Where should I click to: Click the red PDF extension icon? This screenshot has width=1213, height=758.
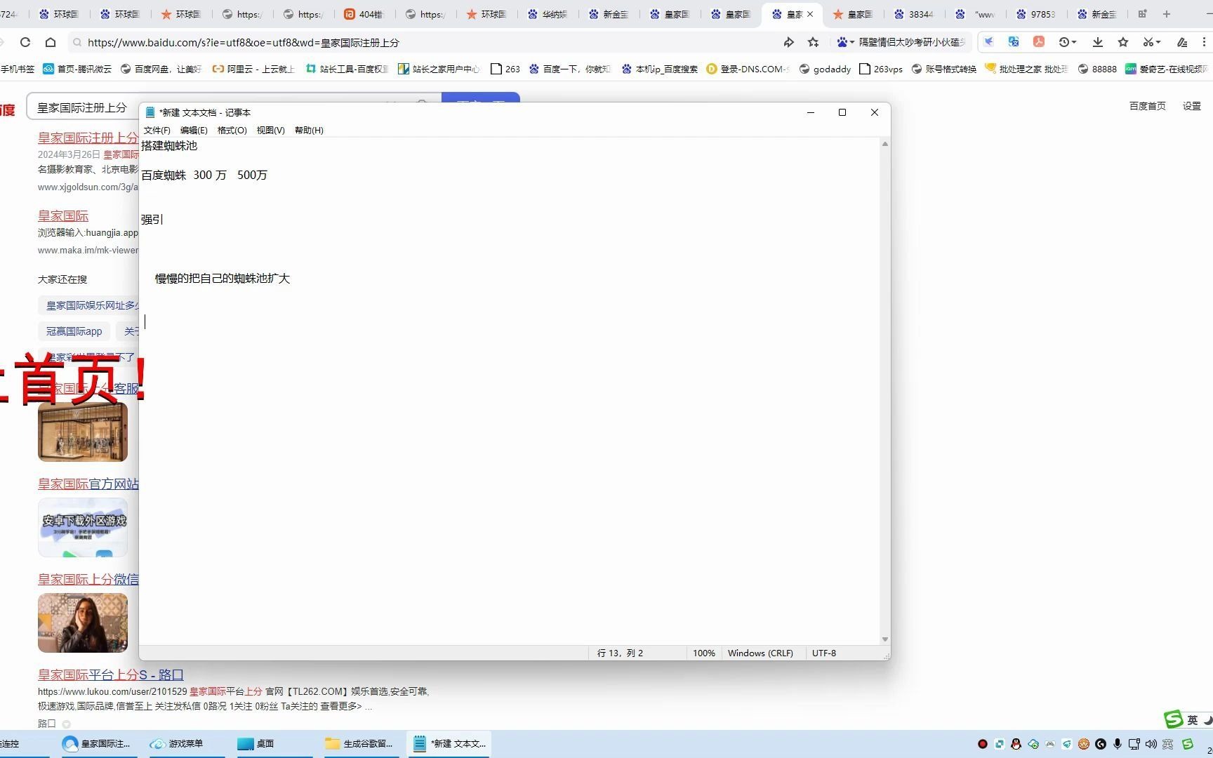point(1039,42)
